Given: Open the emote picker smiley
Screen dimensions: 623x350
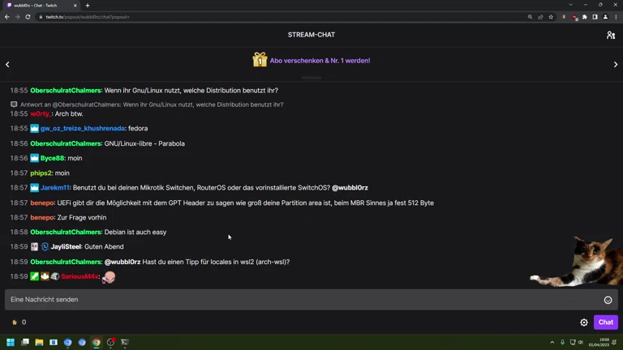Looking at the screenshot, I should coord(608,300).
